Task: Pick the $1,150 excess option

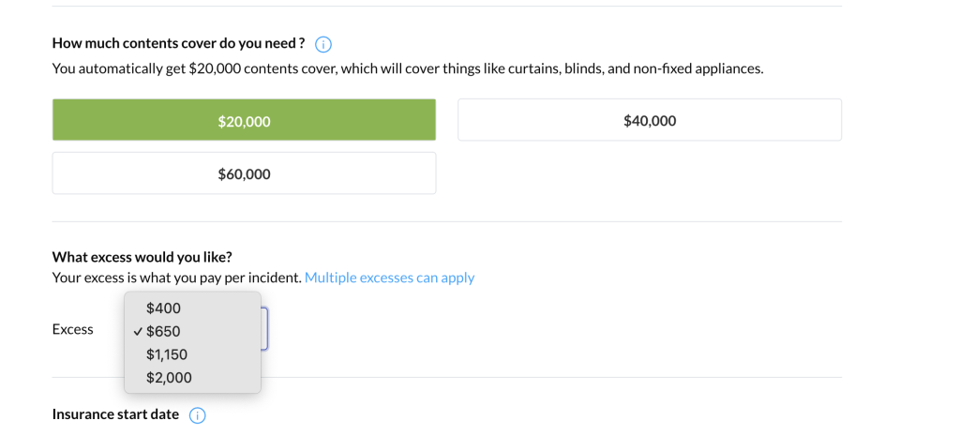Action: click(x=167, y=354)
